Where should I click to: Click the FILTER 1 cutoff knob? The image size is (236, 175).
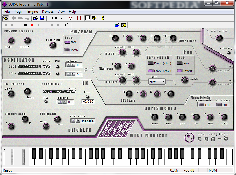point(122,52)
